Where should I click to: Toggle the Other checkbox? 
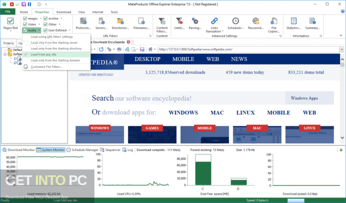[x=46, y=24]
